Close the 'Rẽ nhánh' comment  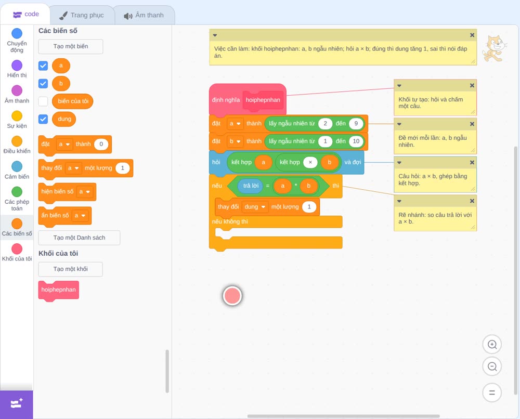coord(472,201)
